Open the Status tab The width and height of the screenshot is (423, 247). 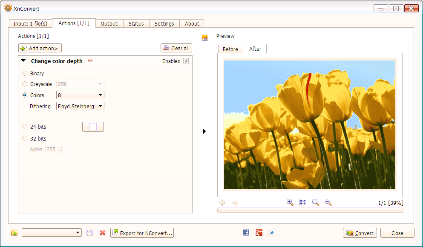click(136, 23)
